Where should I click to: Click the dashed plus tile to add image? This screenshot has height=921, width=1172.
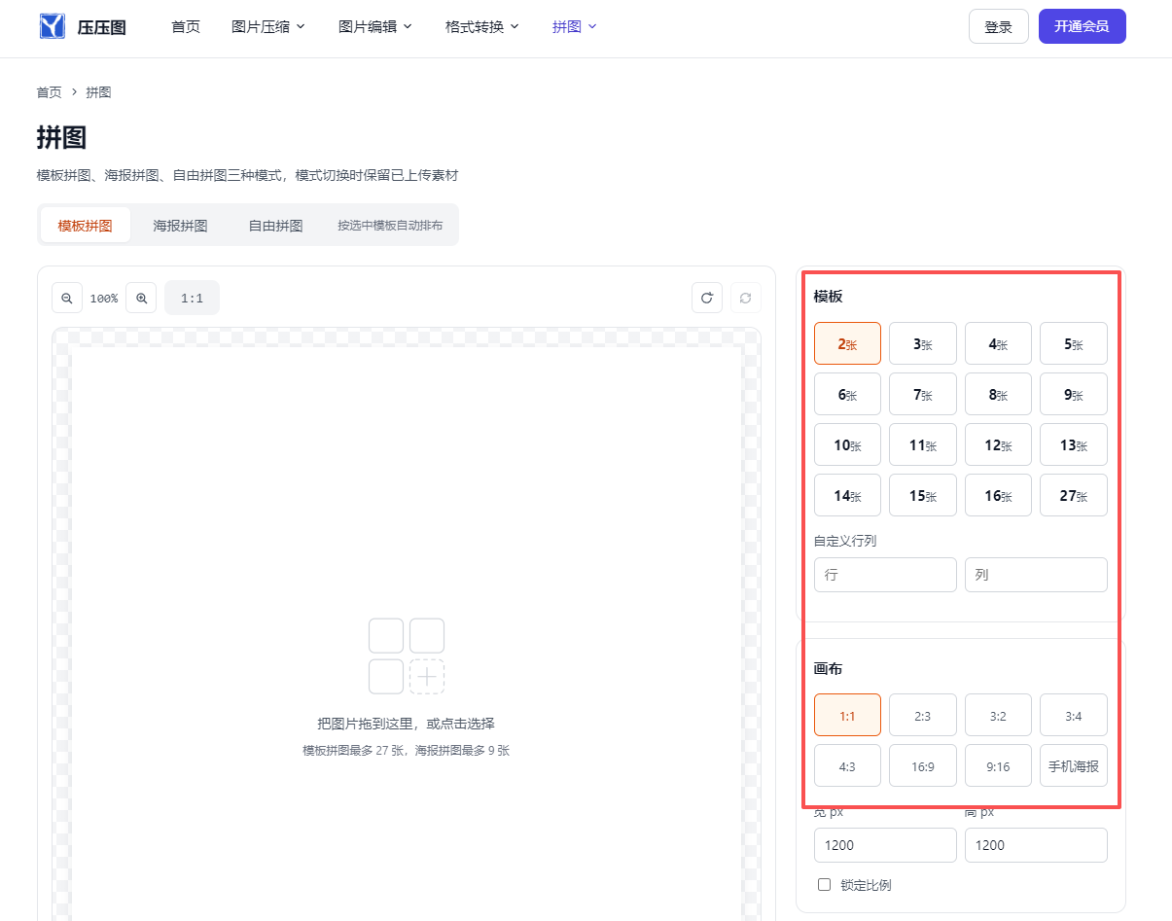(427, 677)
